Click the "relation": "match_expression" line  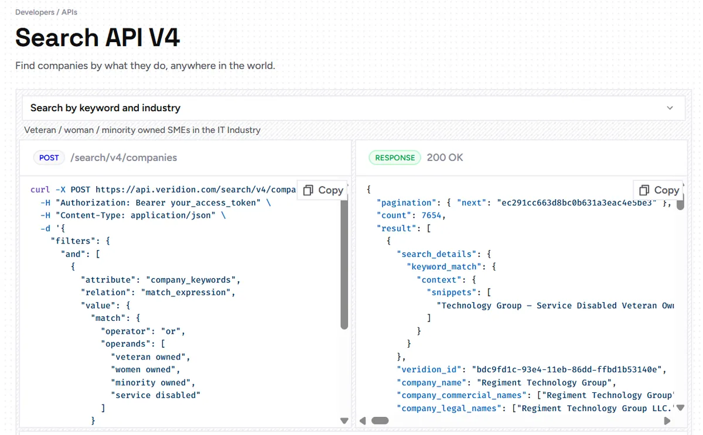click(158, 292)
